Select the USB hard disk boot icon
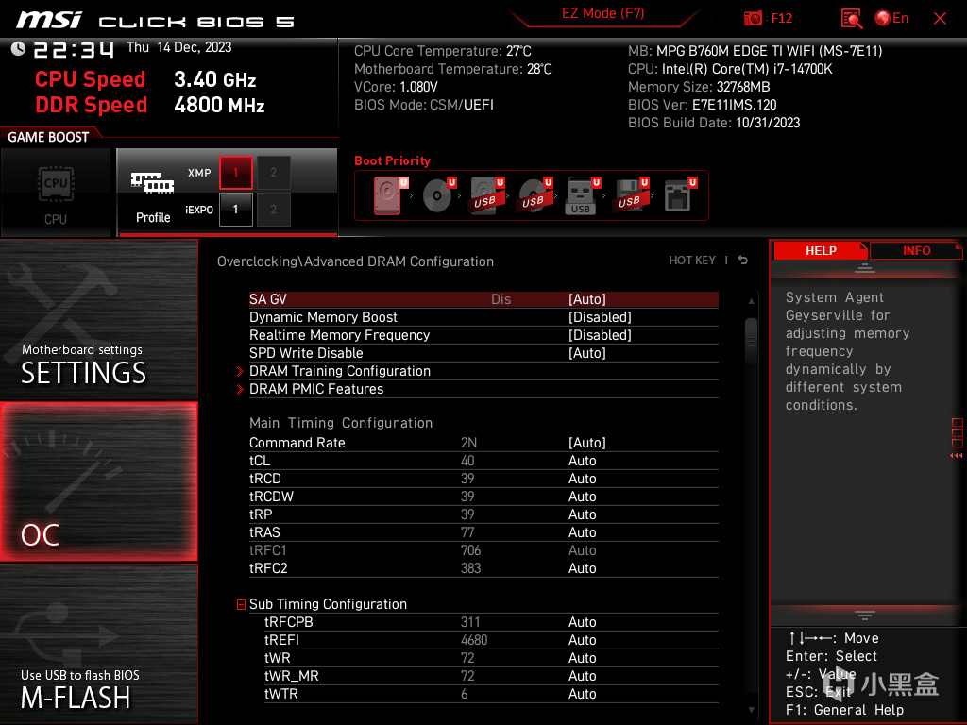Viewport: 967px width, 725px height. (486, 195)
